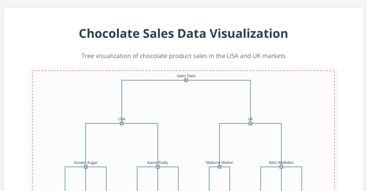Select the "Mallorie Waber" text label

pos(219,162)
